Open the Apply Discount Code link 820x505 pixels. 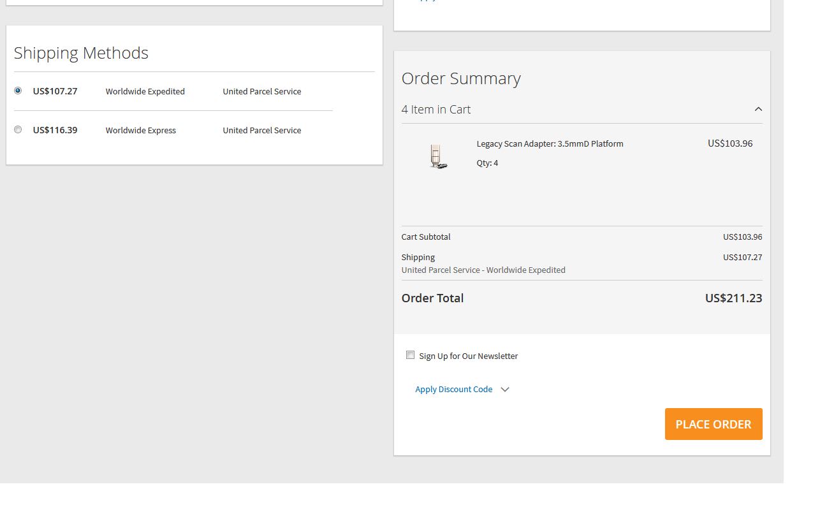point(453,390)
